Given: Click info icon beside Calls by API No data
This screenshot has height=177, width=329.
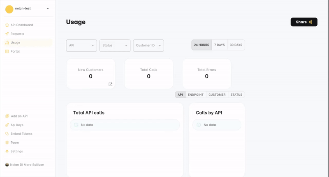Looking at the screenshot, I should (x=199, y=125).
